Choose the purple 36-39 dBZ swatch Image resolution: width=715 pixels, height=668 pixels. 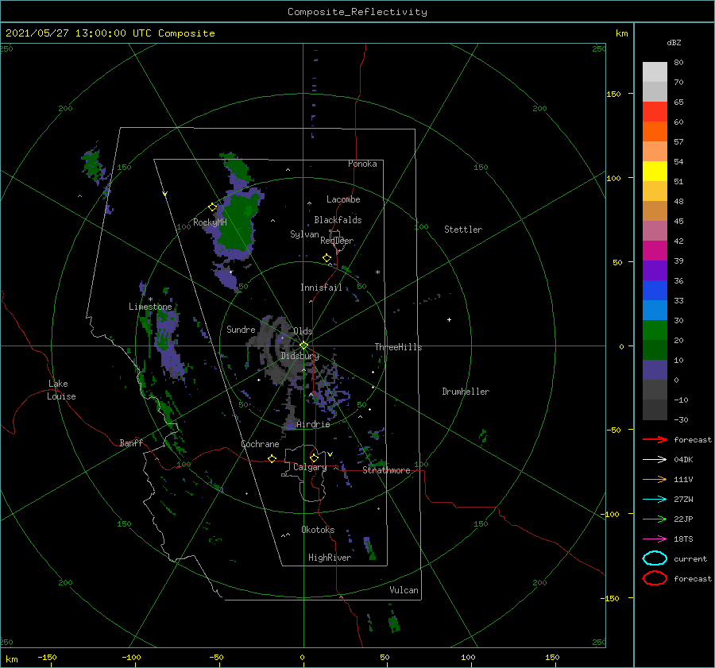pyautogui.click(x=655, y=270)
